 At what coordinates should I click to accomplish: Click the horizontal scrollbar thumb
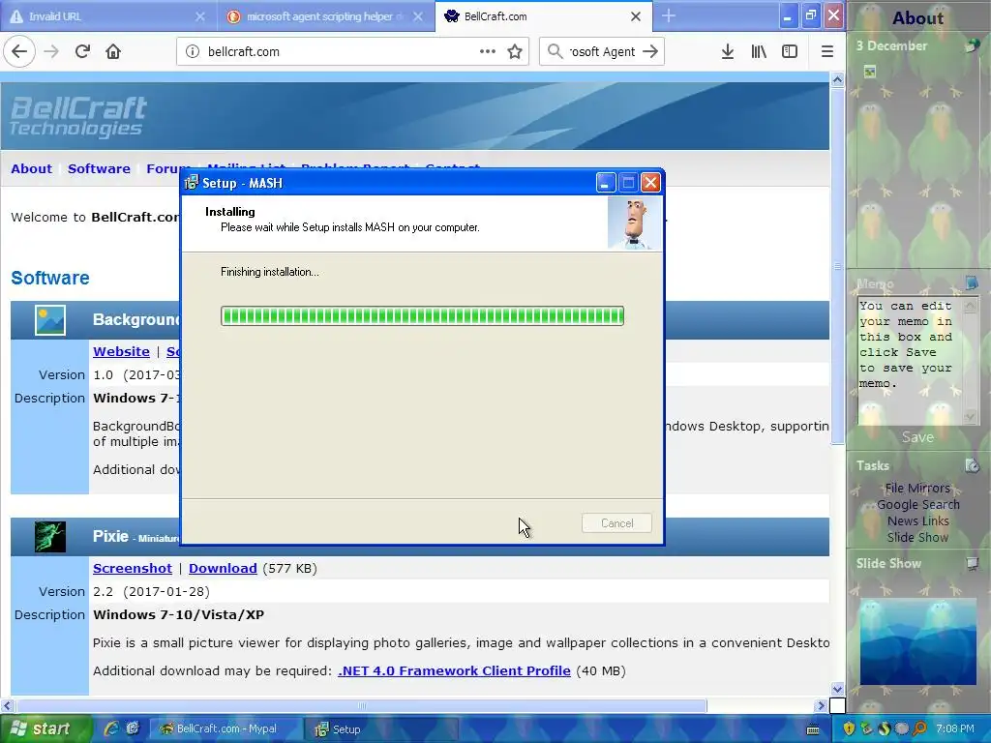tap(362, 705)
